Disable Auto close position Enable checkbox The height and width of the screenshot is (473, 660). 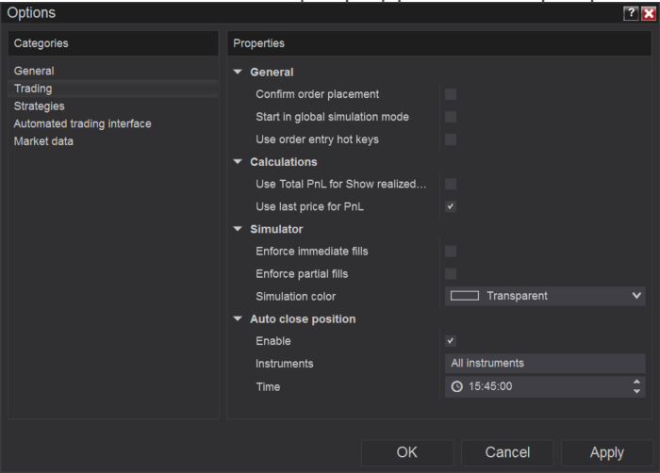coord(451,341)
